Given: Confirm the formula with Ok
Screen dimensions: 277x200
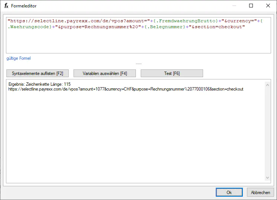Looking at the screenshot, I should coord(229,193).
